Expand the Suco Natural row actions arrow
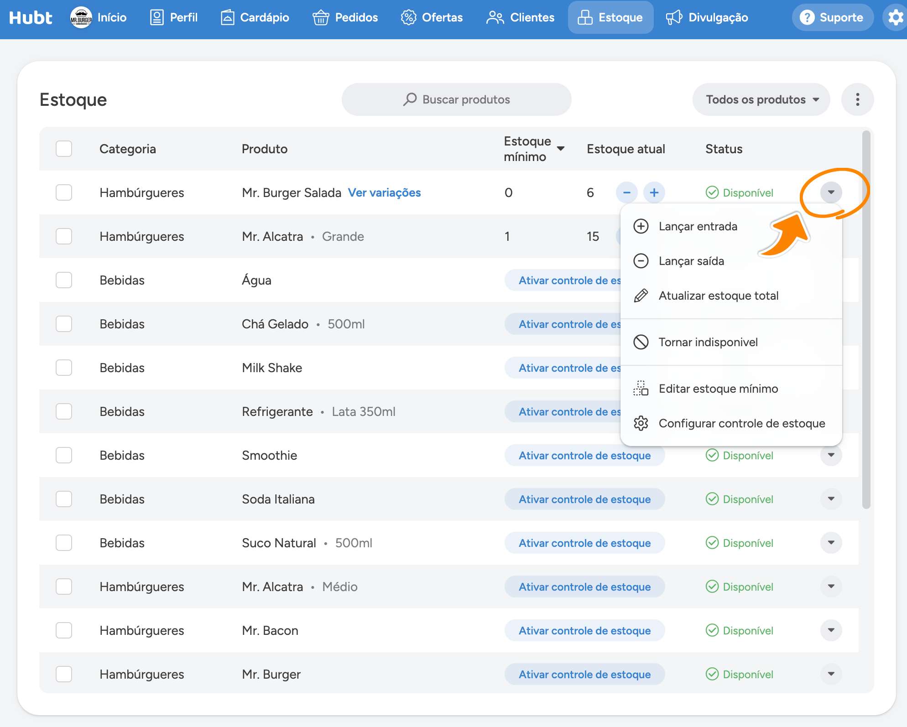This screenshot has height=727, width=907. 831,543
